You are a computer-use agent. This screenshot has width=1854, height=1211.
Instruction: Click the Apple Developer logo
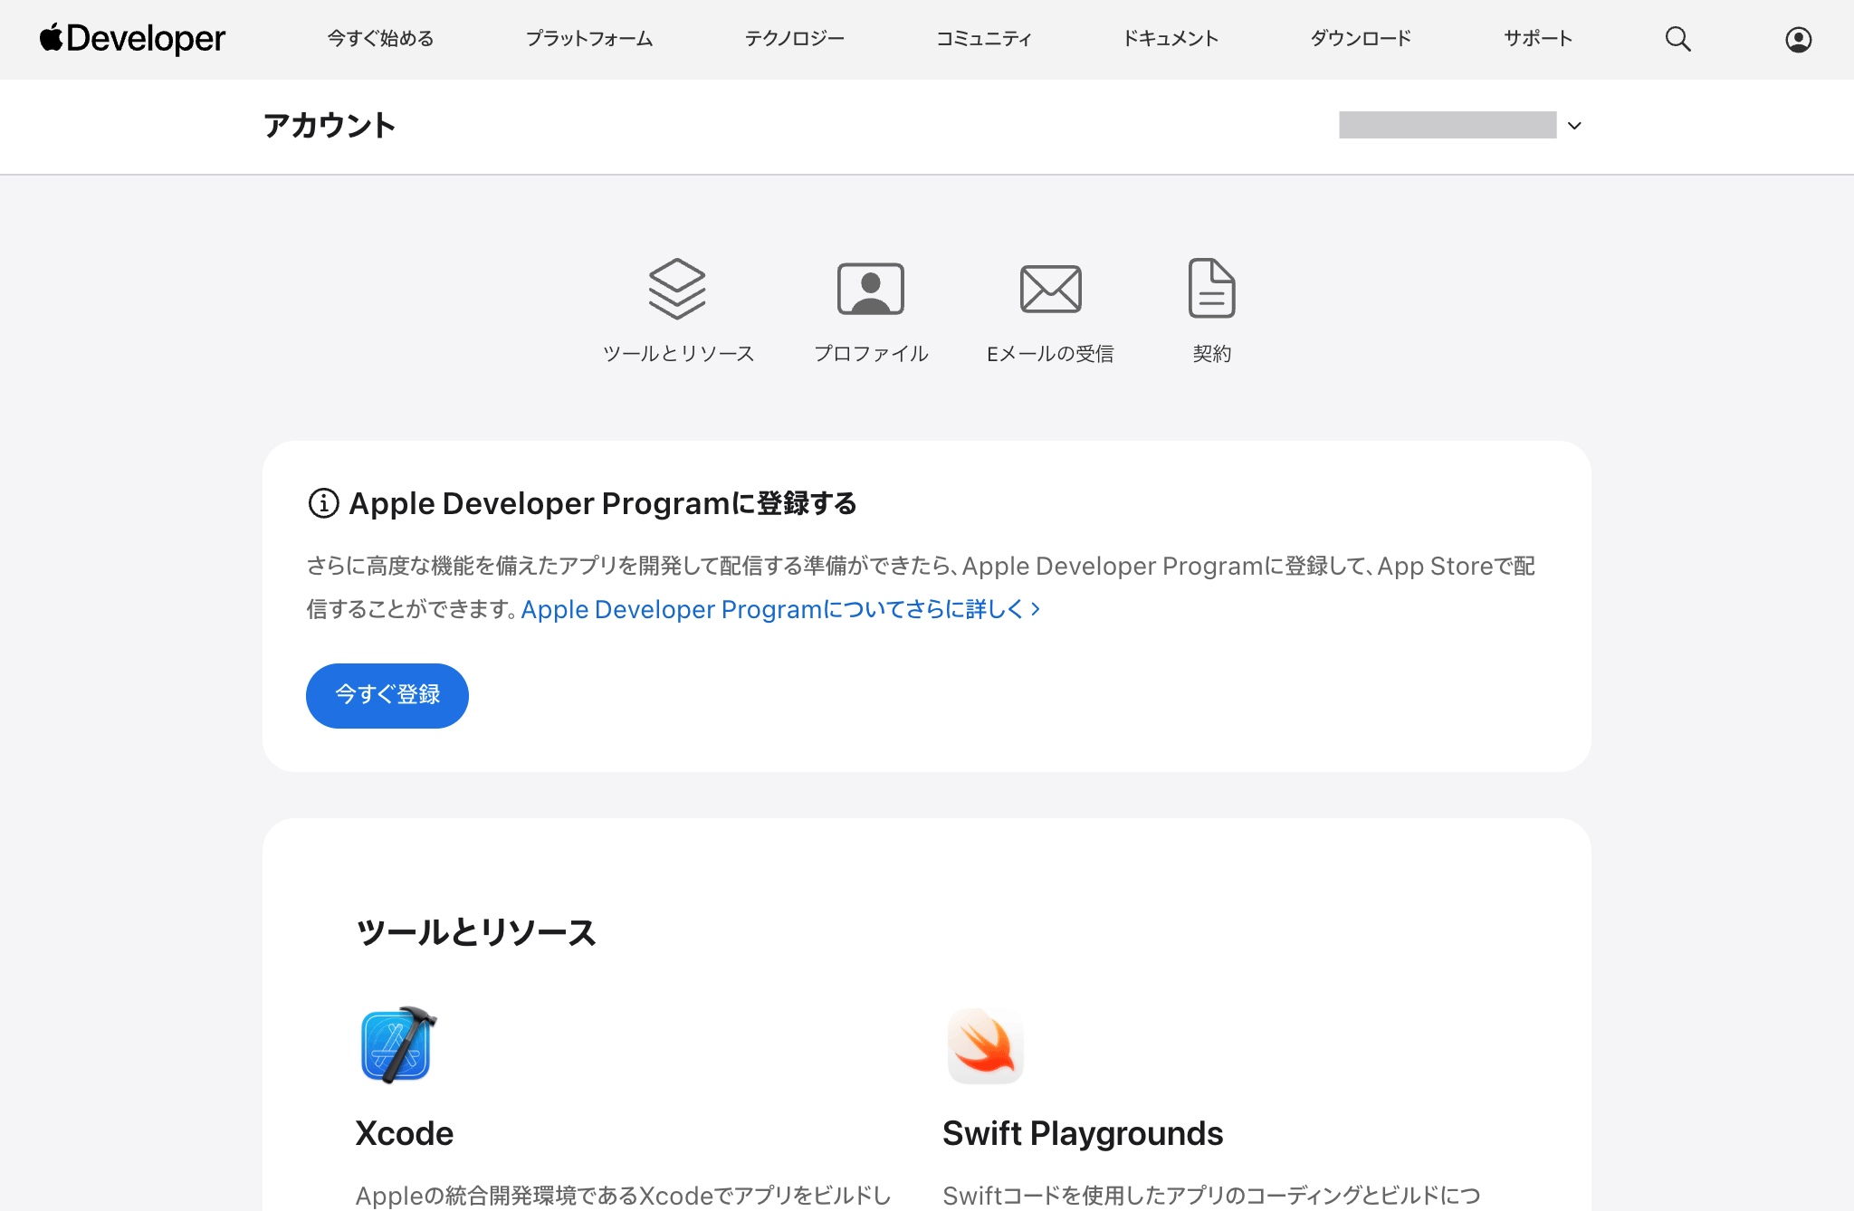[132, 39]
